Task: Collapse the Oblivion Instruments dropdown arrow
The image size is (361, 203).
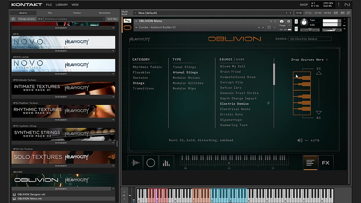Action: pos(113,189)
